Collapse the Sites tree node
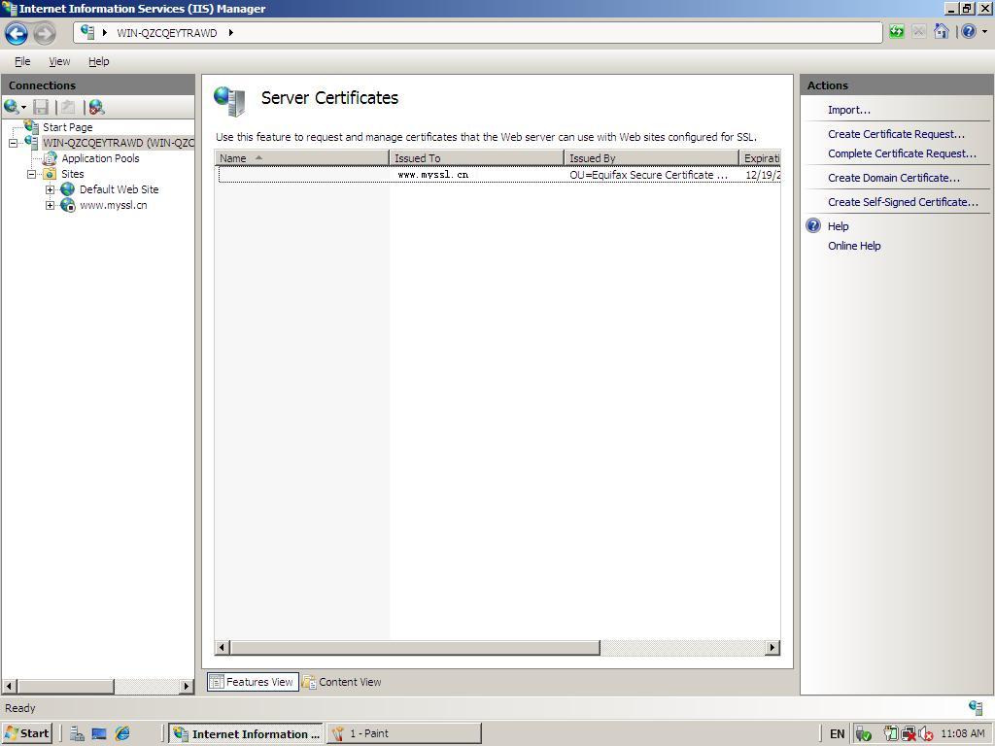 [x=32, y=174]
